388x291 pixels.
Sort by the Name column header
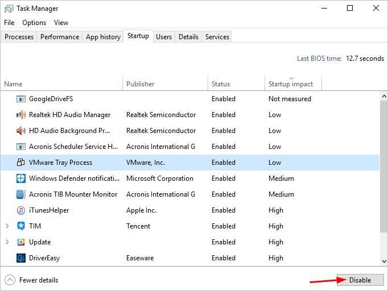(x=61, y=82)
